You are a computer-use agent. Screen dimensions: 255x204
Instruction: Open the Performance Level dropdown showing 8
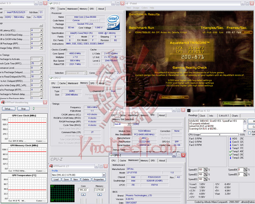pyautogui.click(x=41, y=68)
